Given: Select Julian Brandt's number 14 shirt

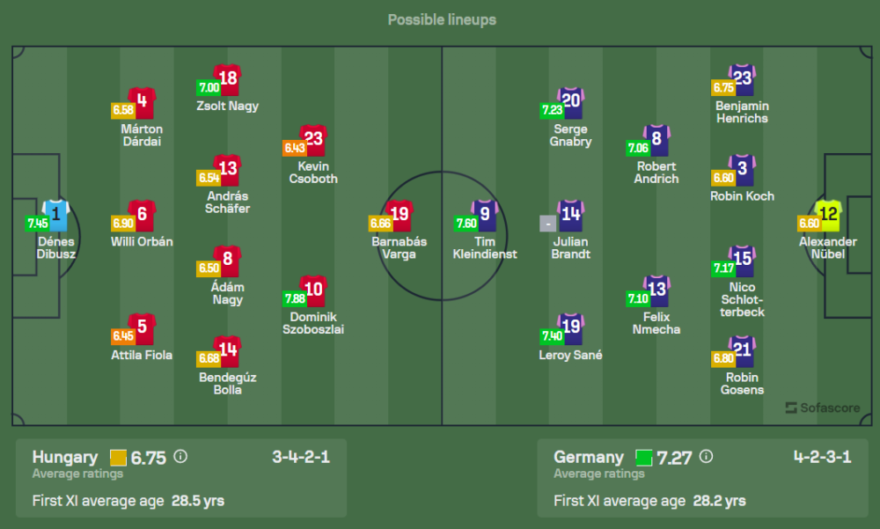Looking at the screenshot, I should (x=571, y=215).
